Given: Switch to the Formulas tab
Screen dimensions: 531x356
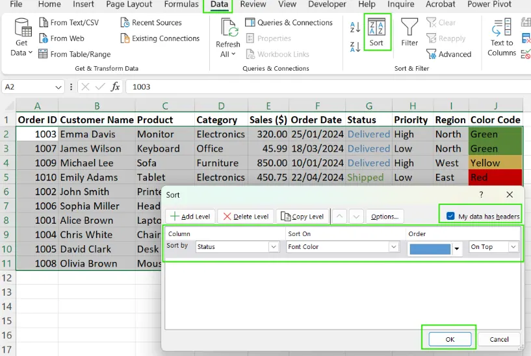Looking at the screenshot, I should (181, 5).
